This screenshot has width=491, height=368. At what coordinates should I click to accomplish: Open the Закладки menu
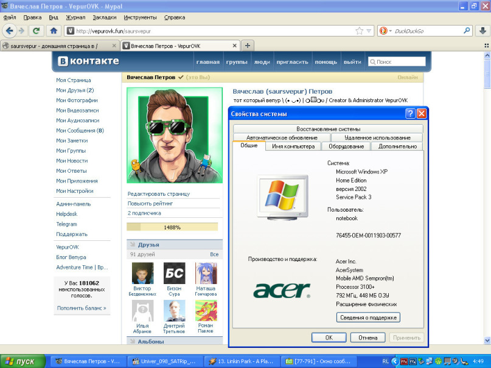pyautogui.click(x=105, y=18)
